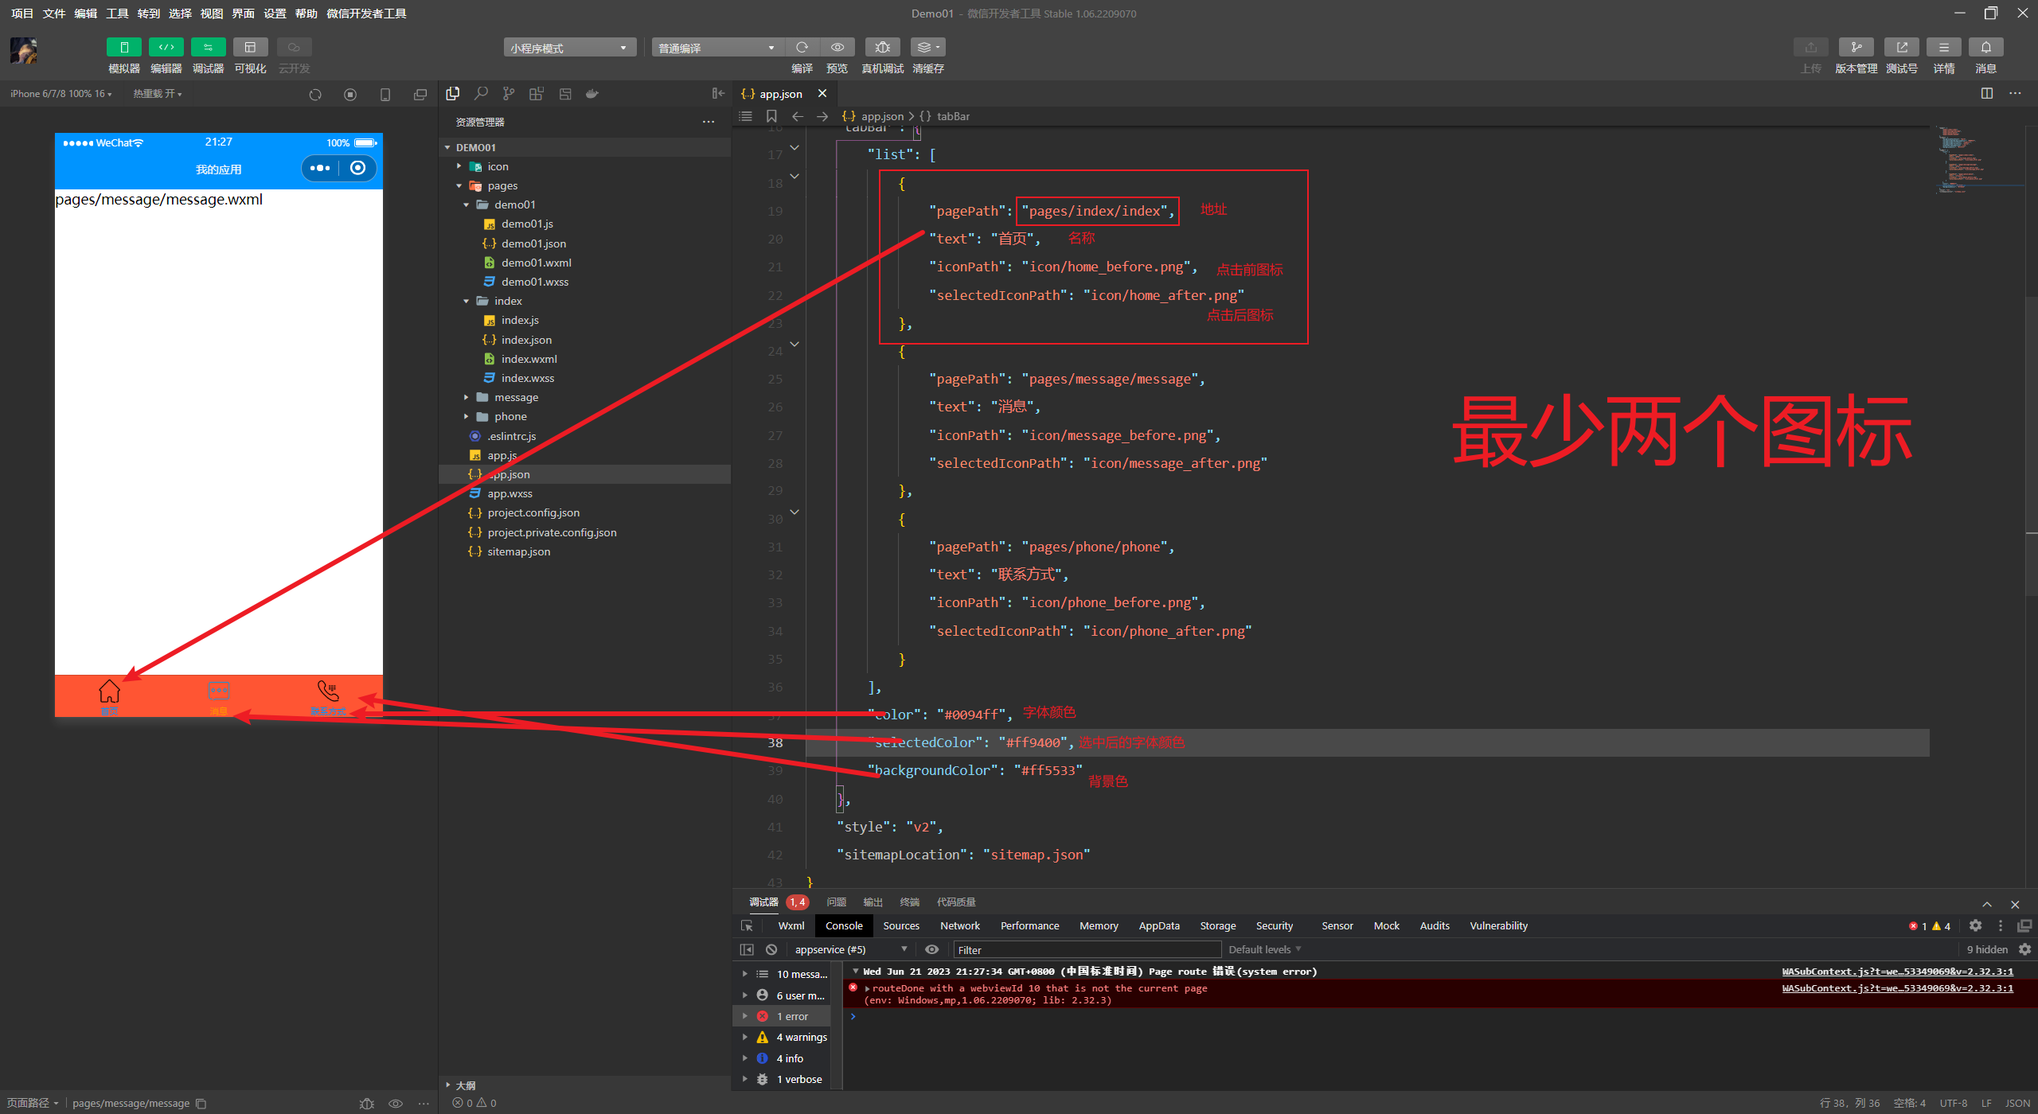Click the real device debugging icon

882,48
